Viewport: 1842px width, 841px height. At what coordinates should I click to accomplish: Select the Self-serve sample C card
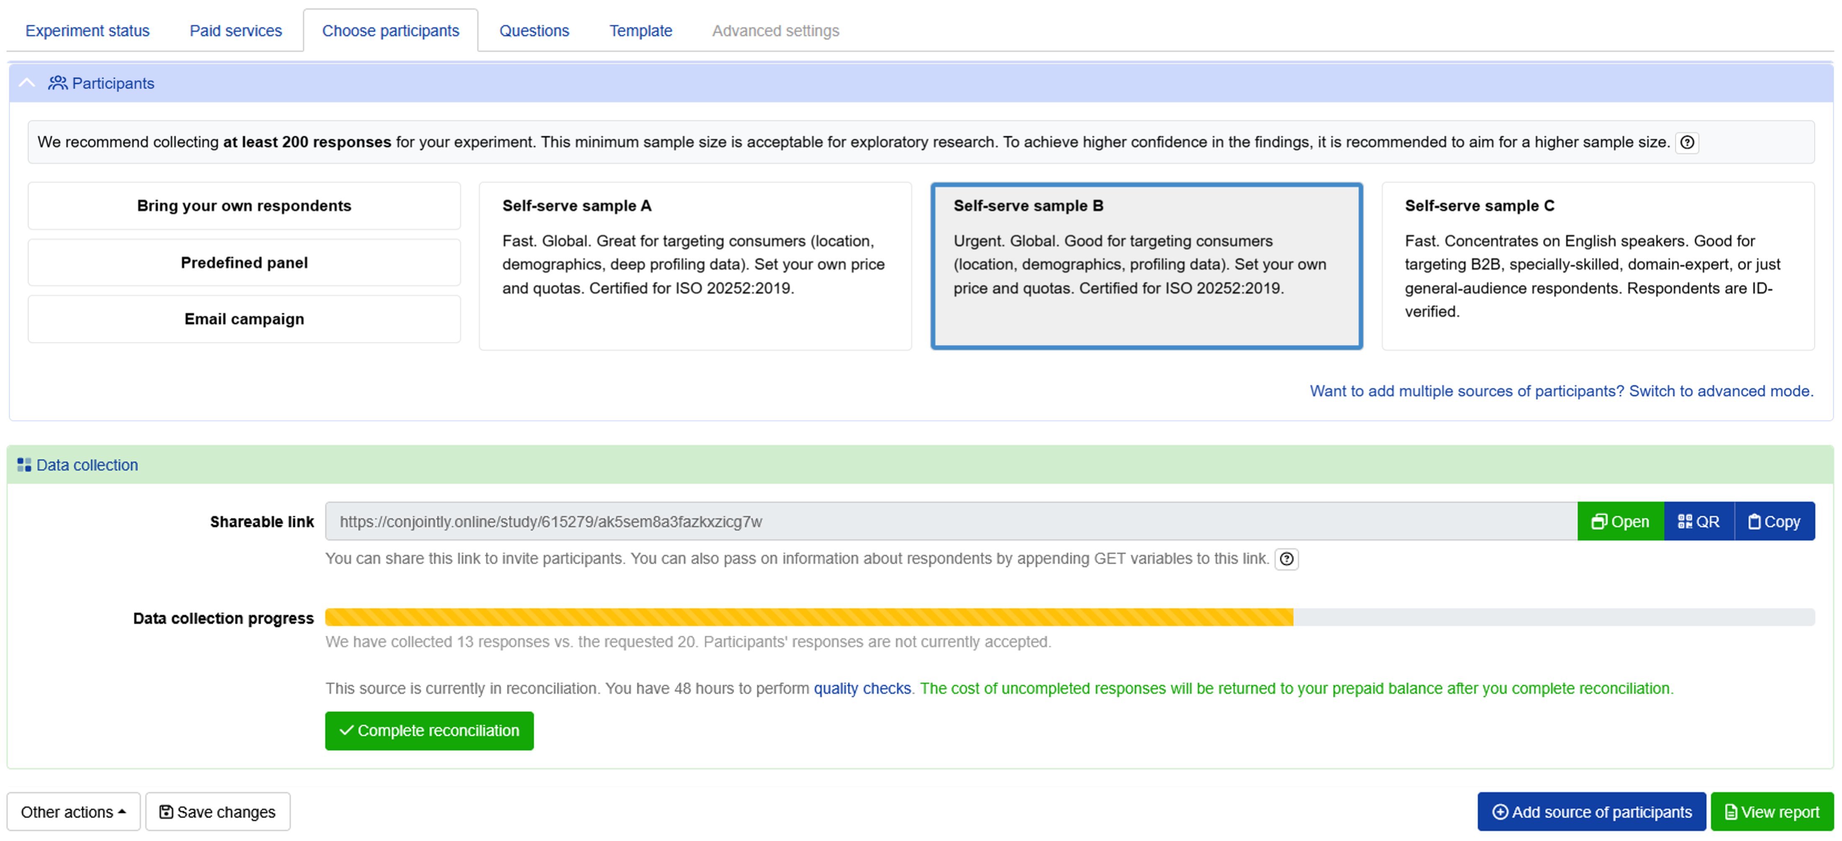pyautogui.click(x=1598, y=266)
